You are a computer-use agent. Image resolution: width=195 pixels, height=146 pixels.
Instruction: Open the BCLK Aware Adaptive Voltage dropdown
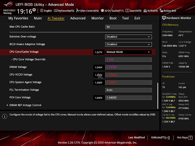click(x=129, y=44)
